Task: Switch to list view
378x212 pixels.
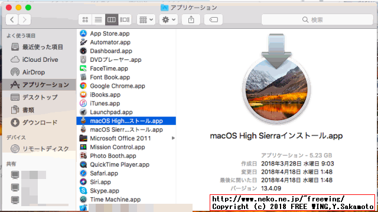Action: click(x=98, y=19)
